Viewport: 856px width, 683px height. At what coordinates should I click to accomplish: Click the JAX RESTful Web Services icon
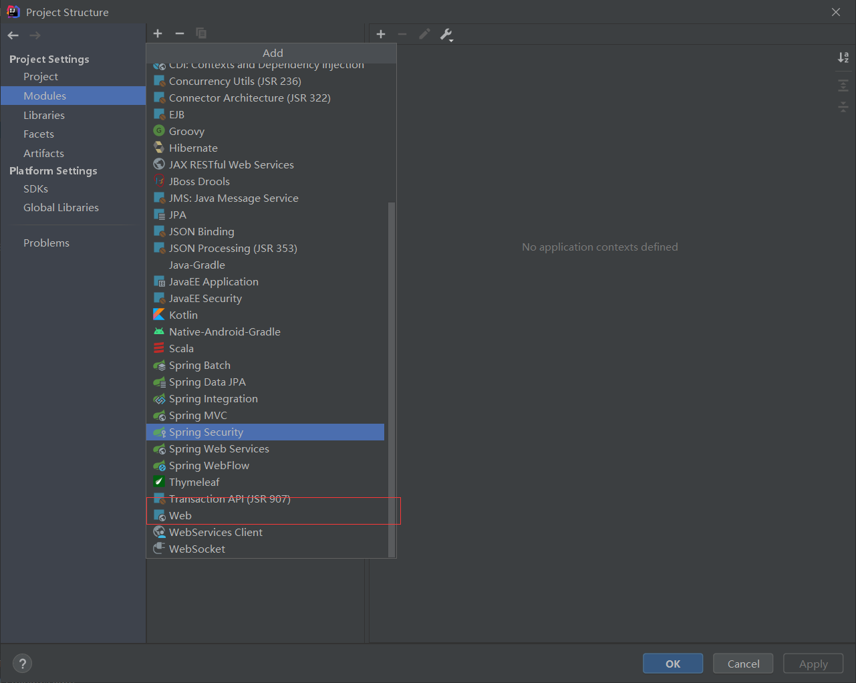[159, 164]
